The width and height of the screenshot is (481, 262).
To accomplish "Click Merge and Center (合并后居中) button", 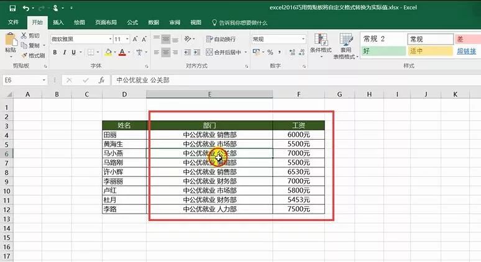I will 225,53.
